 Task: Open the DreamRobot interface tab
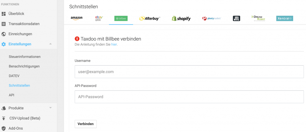pos(258,18)
